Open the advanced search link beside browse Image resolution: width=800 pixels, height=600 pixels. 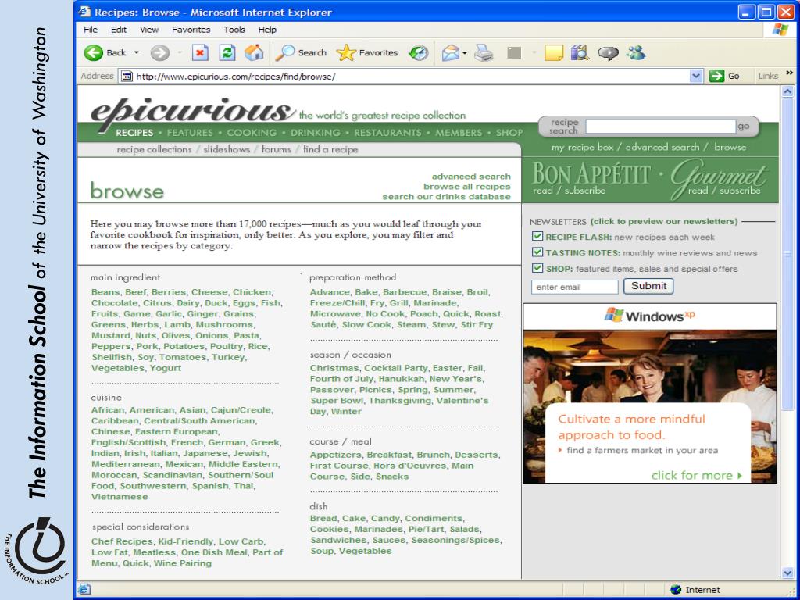pyautogui.click(x=471, y=176)
